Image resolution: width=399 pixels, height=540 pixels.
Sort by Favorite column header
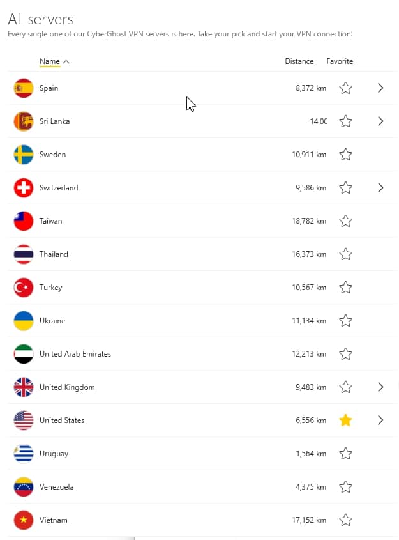pos(340,61)
